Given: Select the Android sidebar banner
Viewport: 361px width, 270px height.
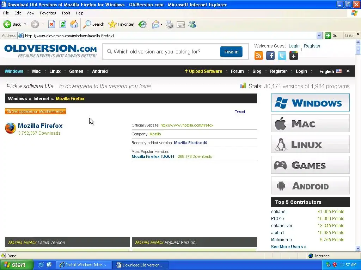Looking at the screenshot, I should [x=310, y=186].
